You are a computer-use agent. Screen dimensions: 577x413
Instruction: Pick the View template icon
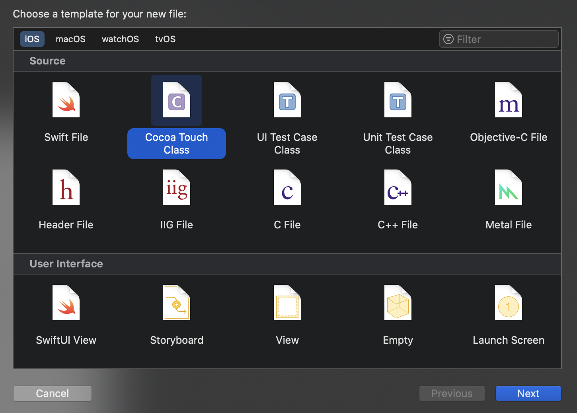pyautogui.click(x=287, y=303)
